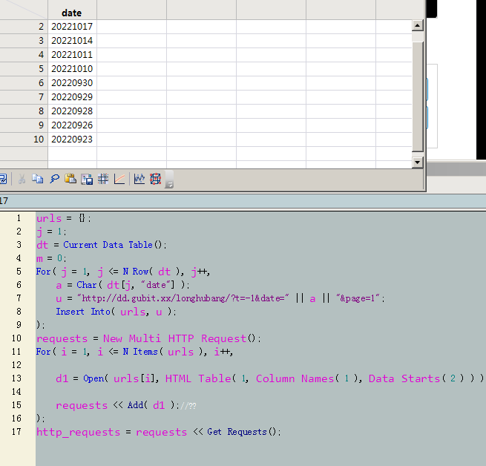The height and width of the screenshot is (466, 486).
Task: Open the Fit Y by X line-plot icon
Action: click(x=119, y=179)
